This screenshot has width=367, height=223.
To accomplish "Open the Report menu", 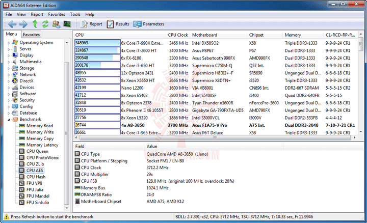I will (37, 14).
